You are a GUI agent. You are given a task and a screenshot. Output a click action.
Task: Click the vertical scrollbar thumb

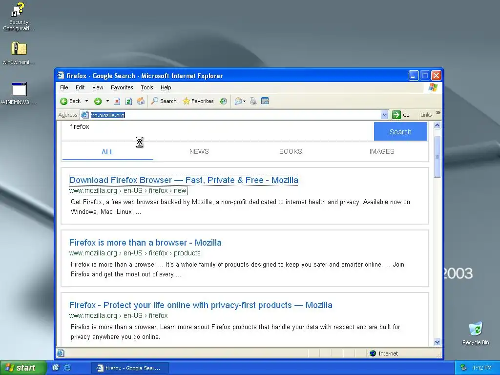437,157
